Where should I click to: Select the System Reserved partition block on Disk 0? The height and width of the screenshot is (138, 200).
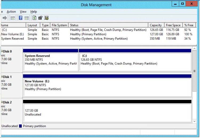51,60
